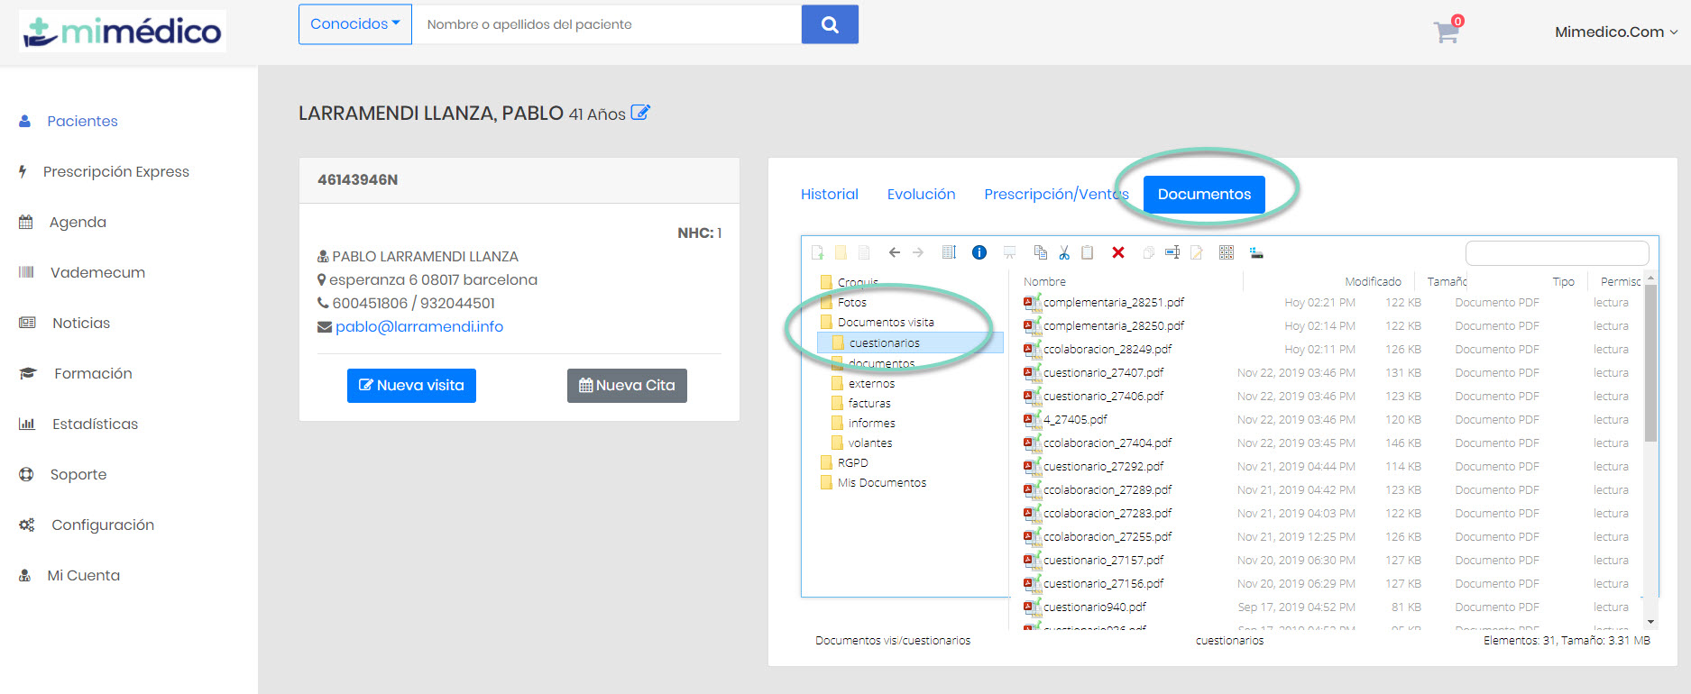Click the red X delete icon

point(1118,252)
